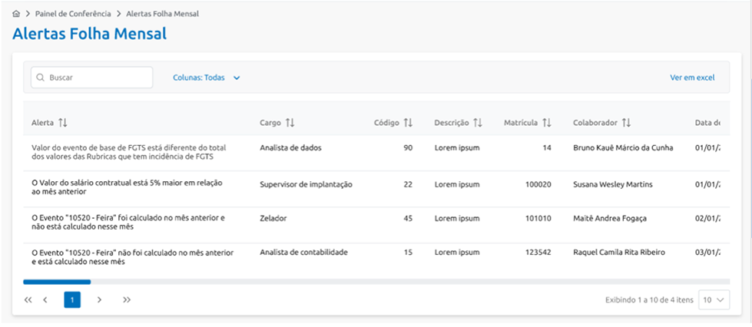
Task: Click Ver em excel link
Action: click(692, 78)
